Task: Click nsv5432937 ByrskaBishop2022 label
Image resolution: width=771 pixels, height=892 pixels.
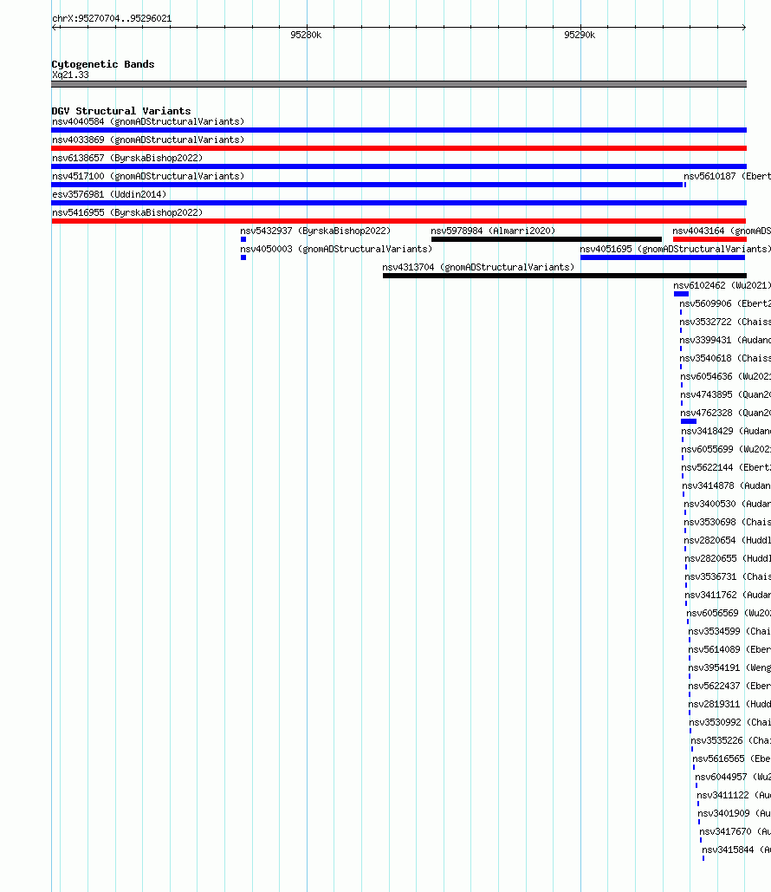Action: (x=315, y=231)
